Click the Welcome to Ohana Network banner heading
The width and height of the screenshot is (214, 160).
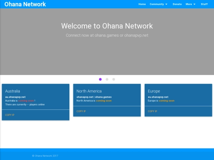(x=107, y=26)
